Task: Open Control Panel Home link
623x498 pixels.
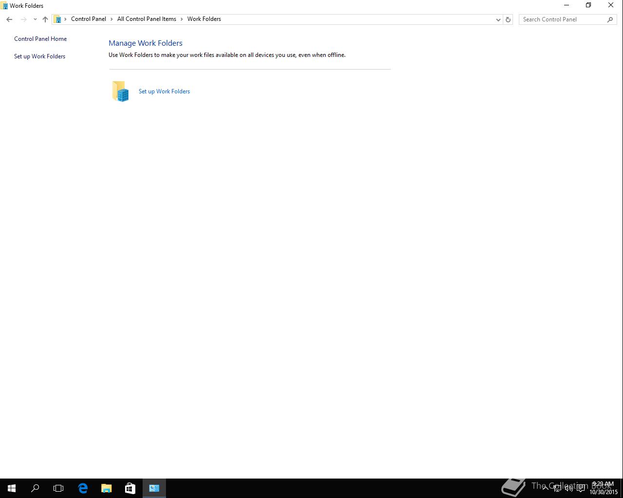Action: click(x=40, y=39)
